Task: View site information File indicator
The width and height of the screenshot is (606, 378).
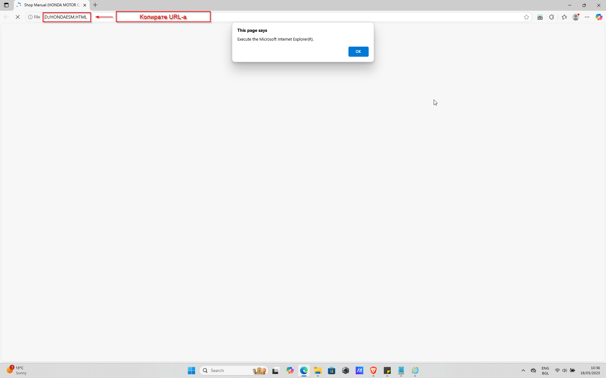Action: (x=34, y=17)
